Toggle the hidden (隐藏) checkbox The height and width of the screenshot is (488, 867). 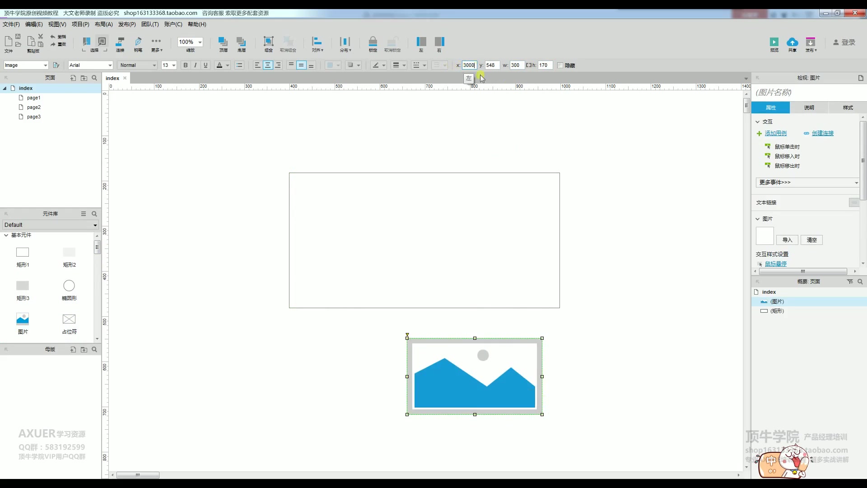560,66
